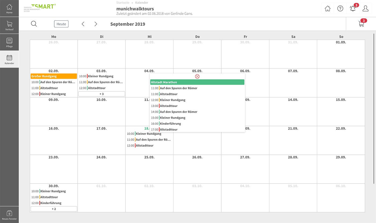
Task: Open the Großer Rundgang event
Action: 54,76
